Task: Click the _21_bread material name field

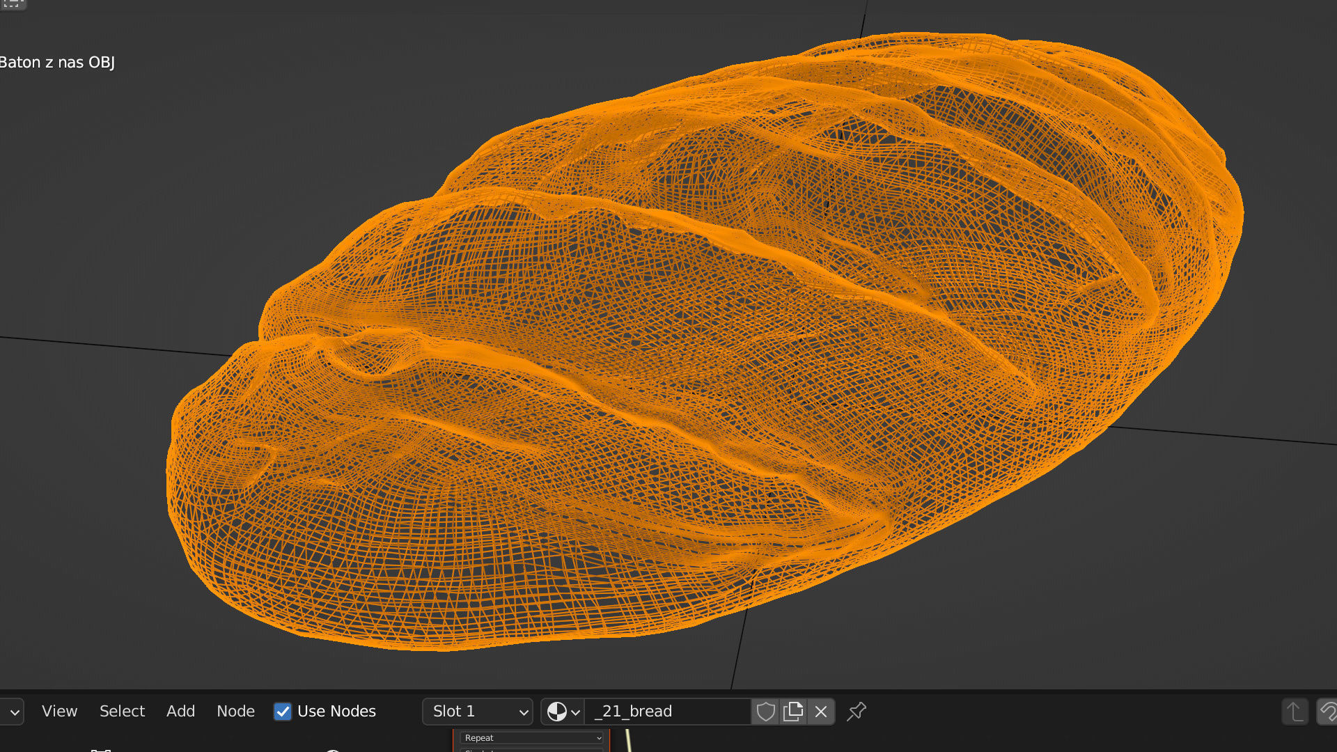Action: coord(668,712)
